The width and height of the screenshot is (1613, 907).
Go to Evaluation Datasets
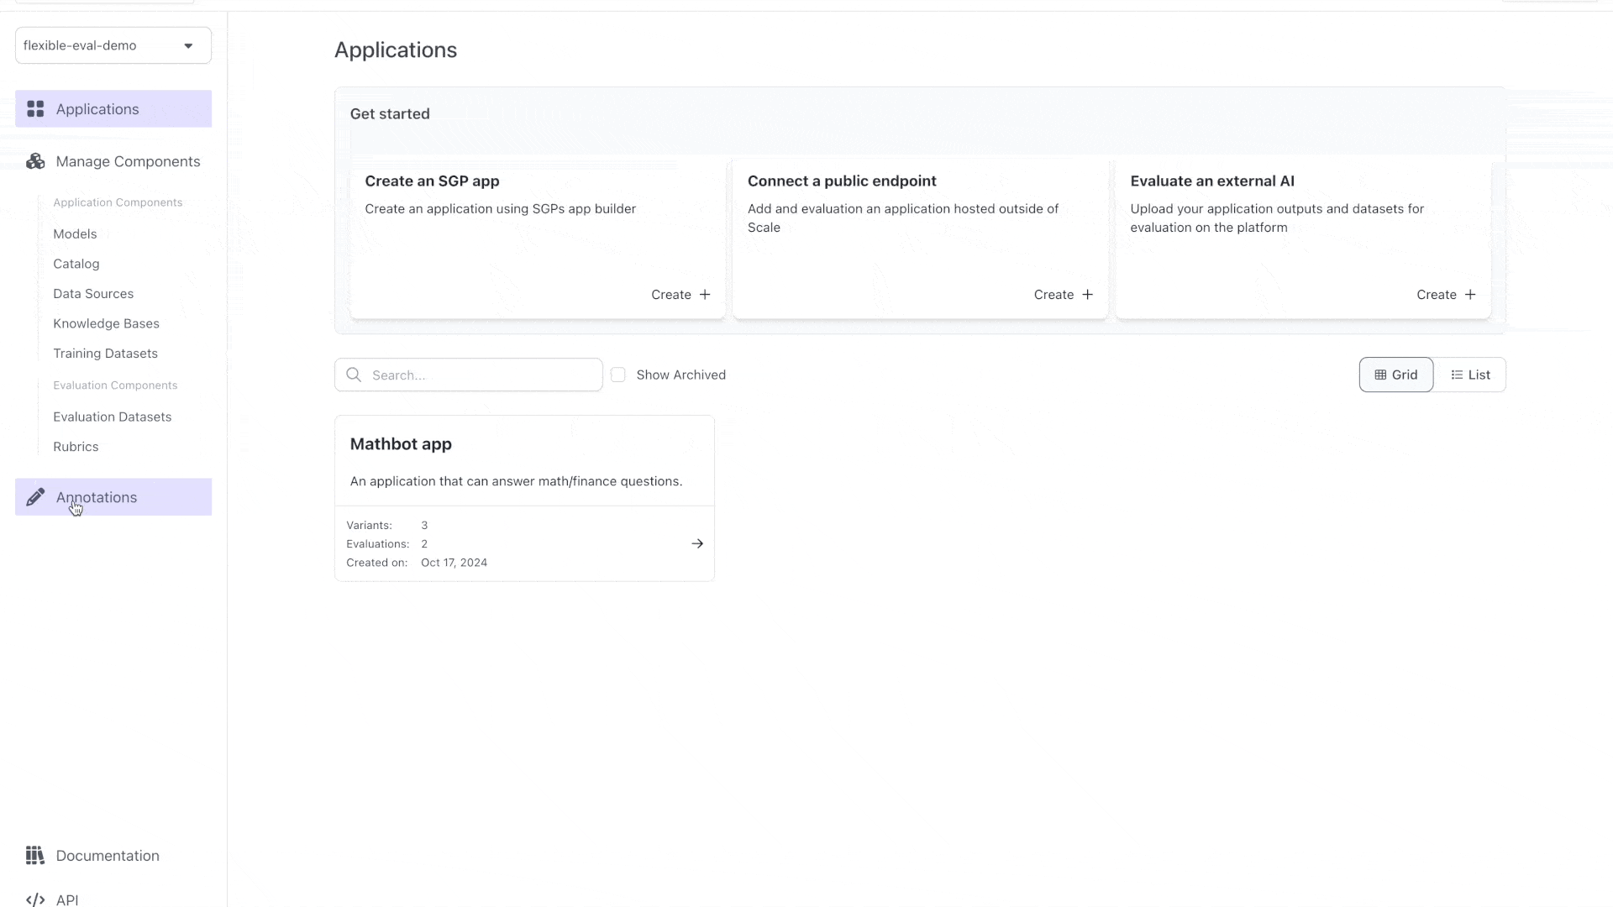click(x=112, y=417)
